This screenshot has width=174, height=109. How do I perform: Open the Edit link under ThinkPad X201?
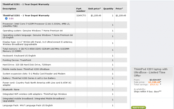[x=11, y=19]
